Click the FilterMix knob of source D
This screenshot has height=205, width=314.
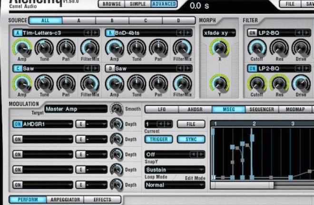point(182,83)
